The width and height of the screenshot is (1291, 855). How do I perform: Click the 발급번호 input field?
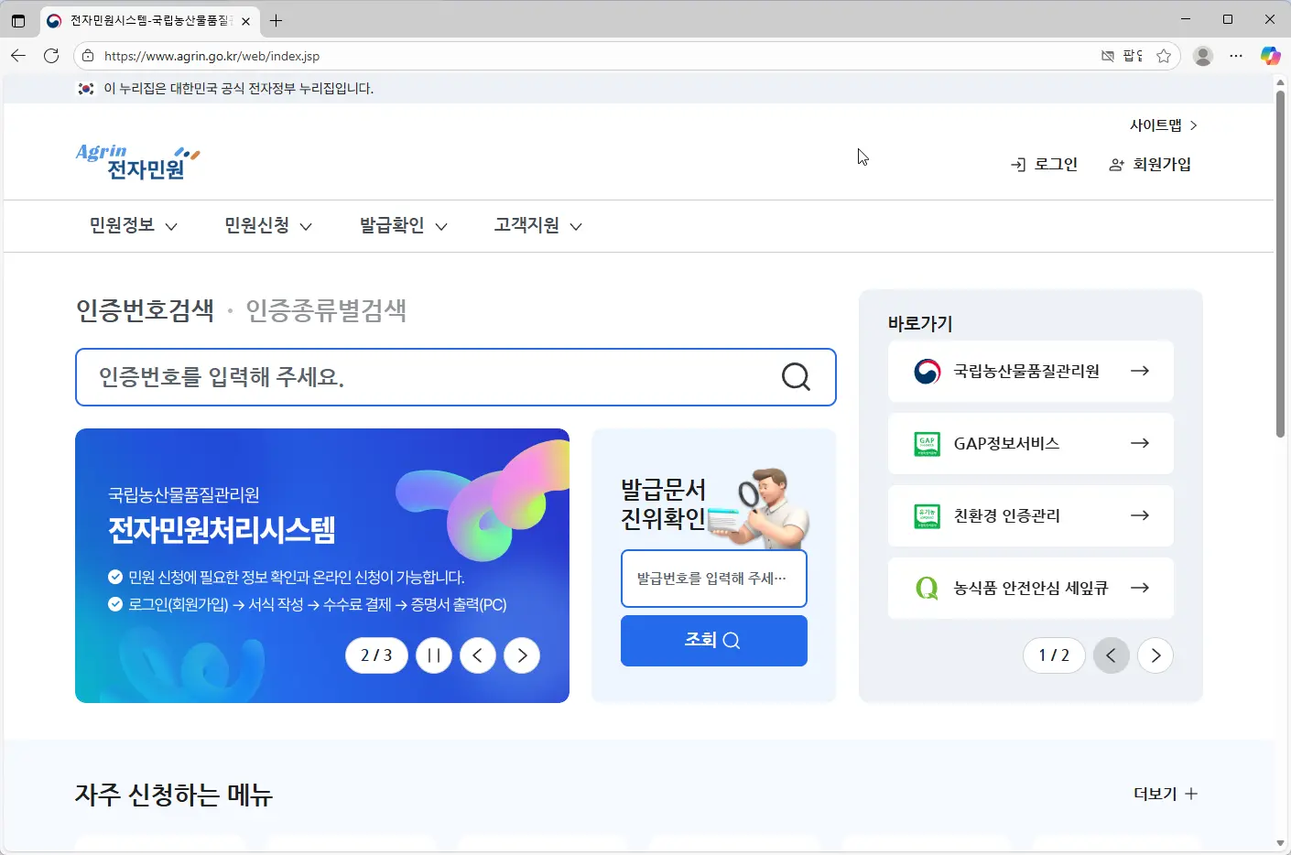click(x=713, y=579)
